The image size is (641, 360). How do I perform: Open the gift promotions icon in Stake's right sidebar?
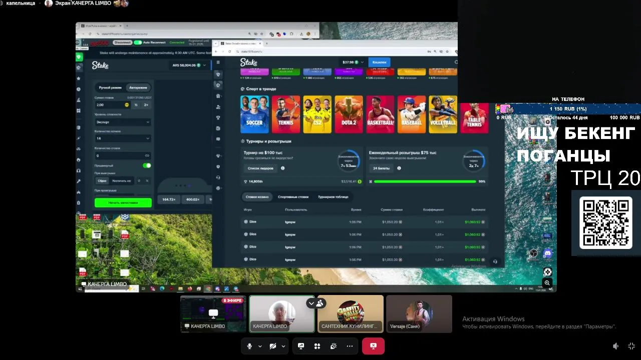(x=218, y=96)
